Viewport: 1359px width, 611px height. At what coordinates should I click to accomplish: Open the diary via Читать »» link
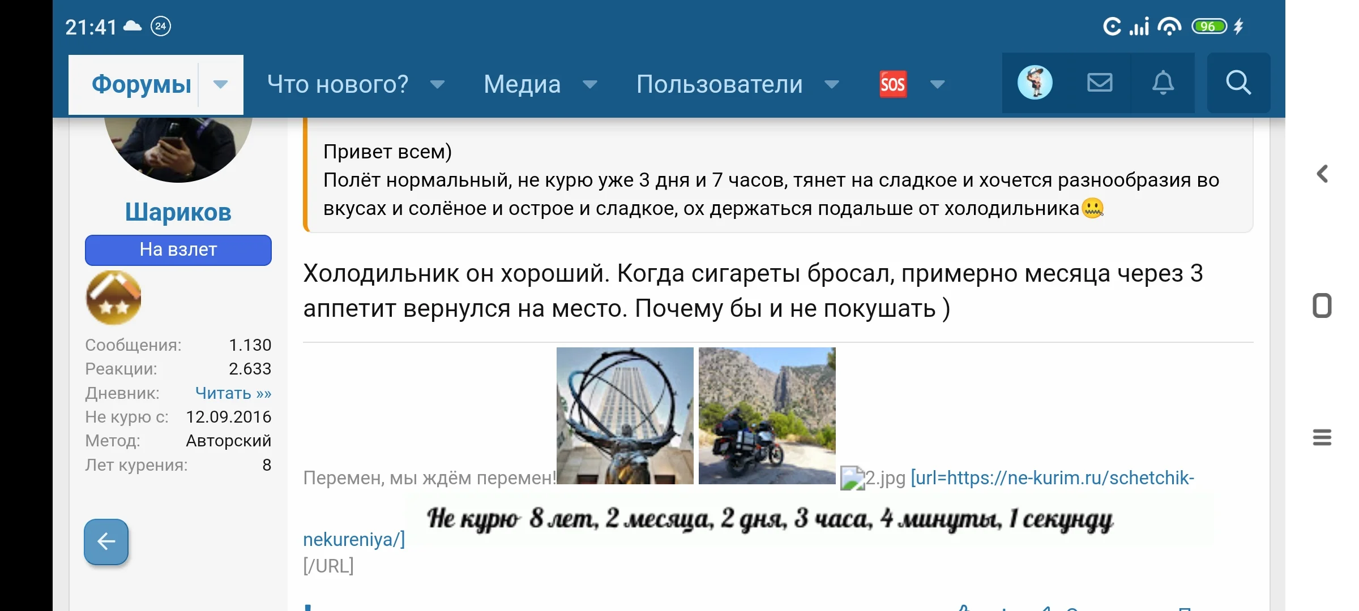pos(232,393)
